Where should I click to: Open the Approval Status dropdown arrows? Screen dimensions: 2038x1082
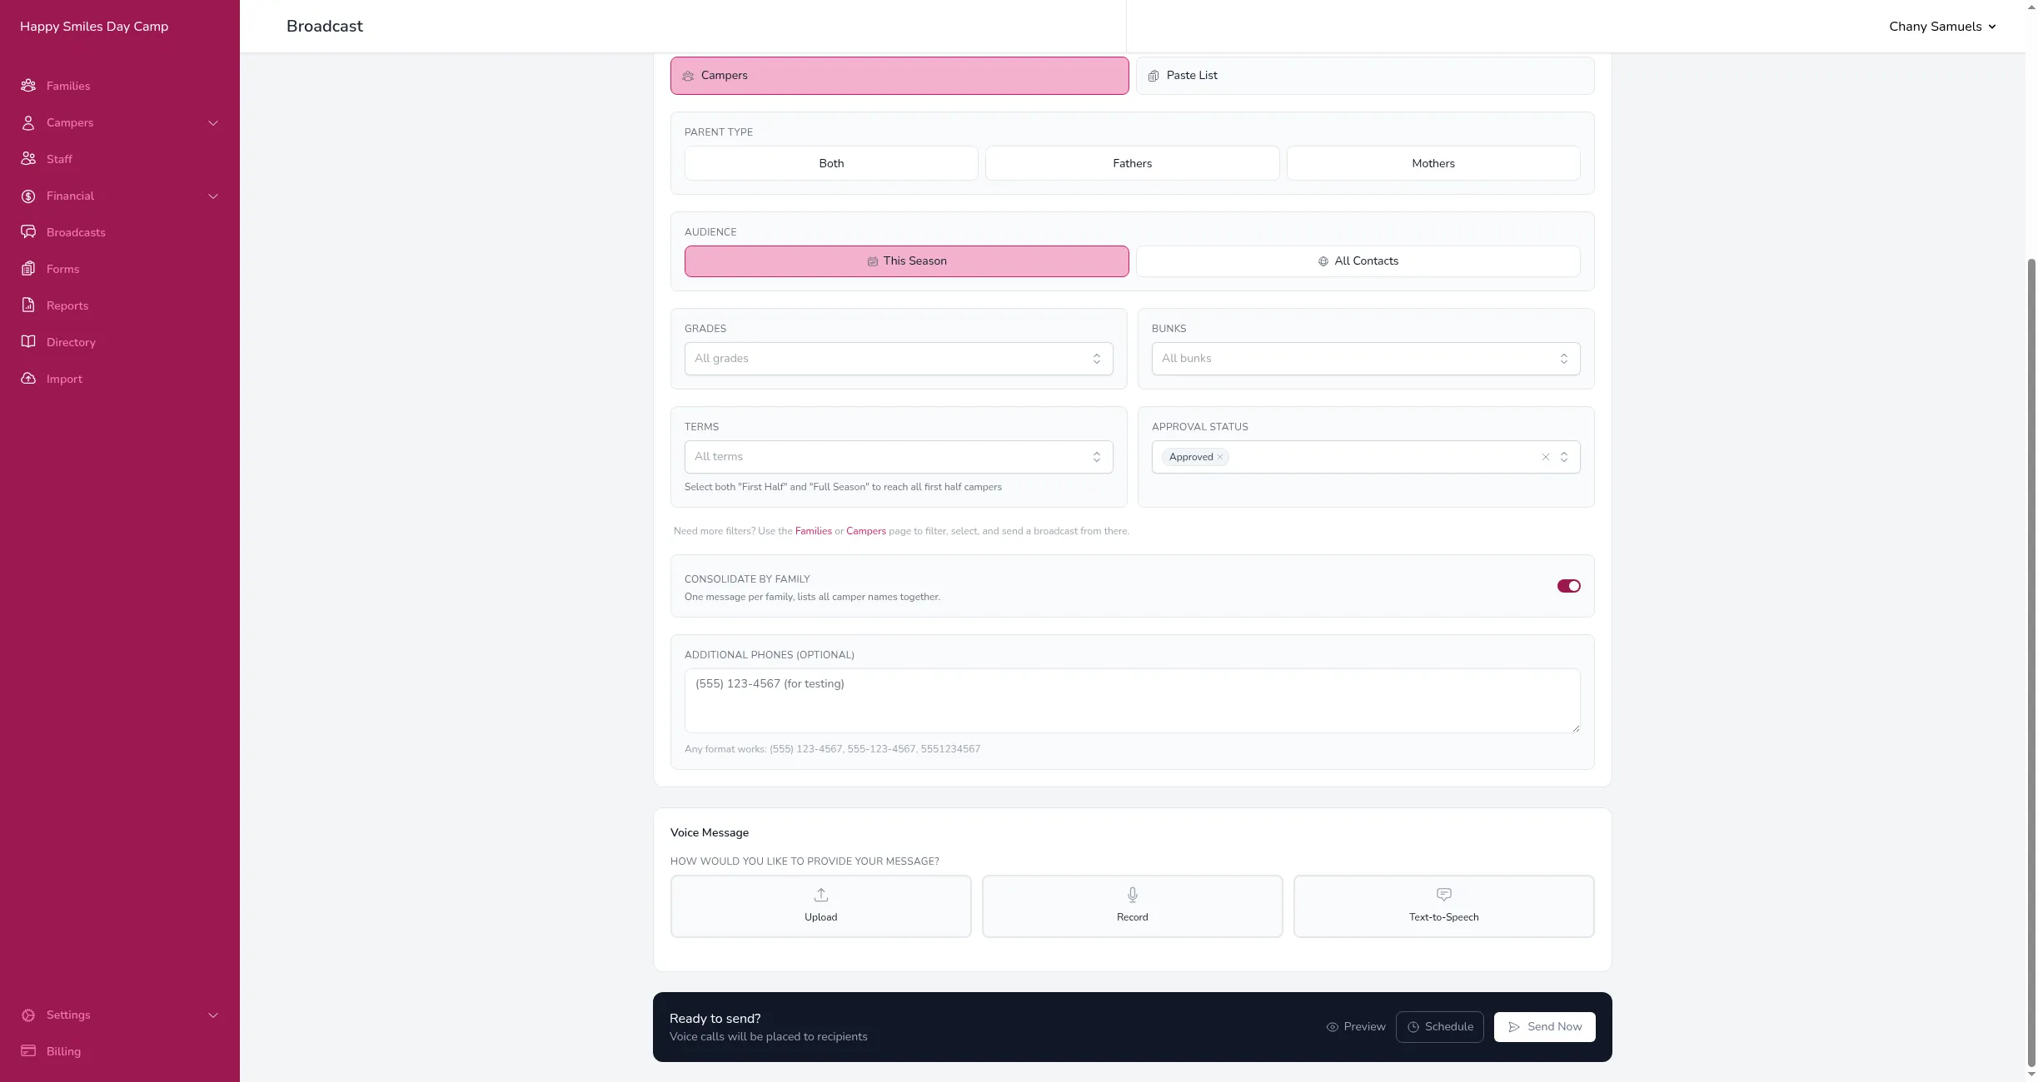pyautogui.click(x=1564, y=457)
